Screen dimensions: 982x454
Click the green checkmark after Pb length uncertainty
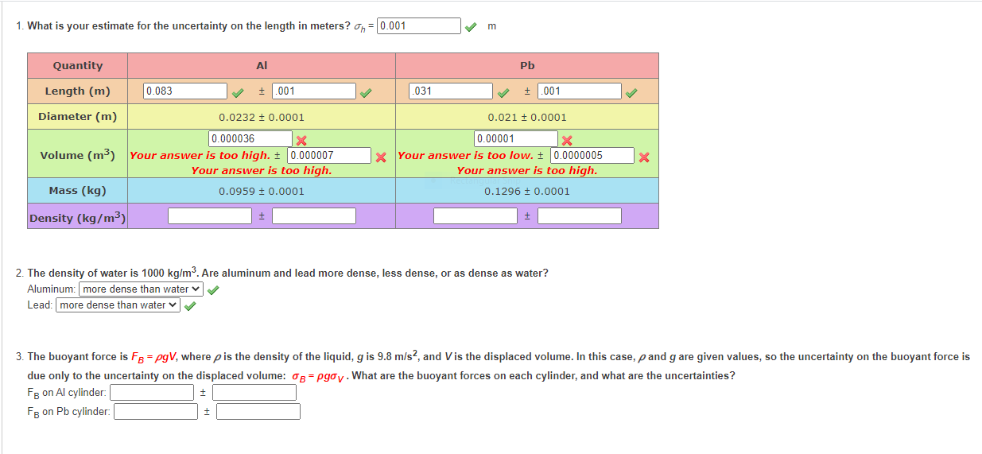tap(631, 92)
